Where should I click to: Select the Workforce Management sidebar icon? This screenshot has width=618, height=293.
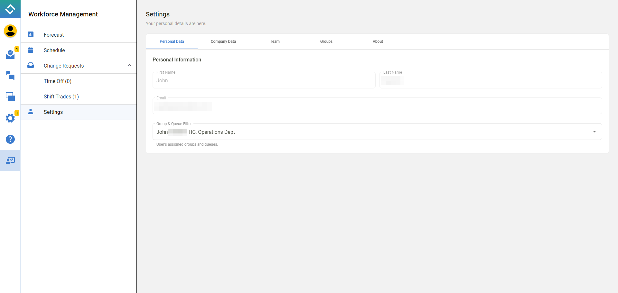[10, 160]
